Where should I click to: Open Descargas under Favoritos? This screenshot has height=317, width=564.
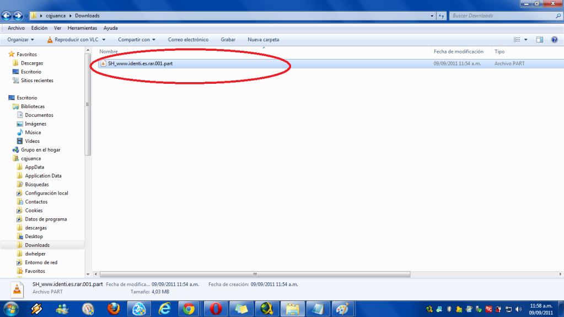click(31, 63)
